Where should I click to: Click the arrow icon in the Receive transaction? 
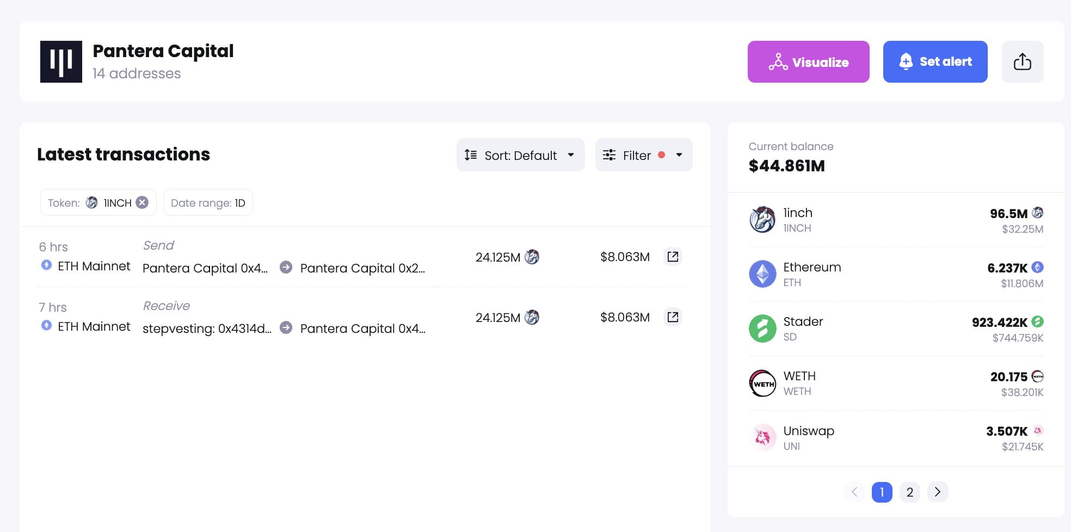click(x=286, y=327)
